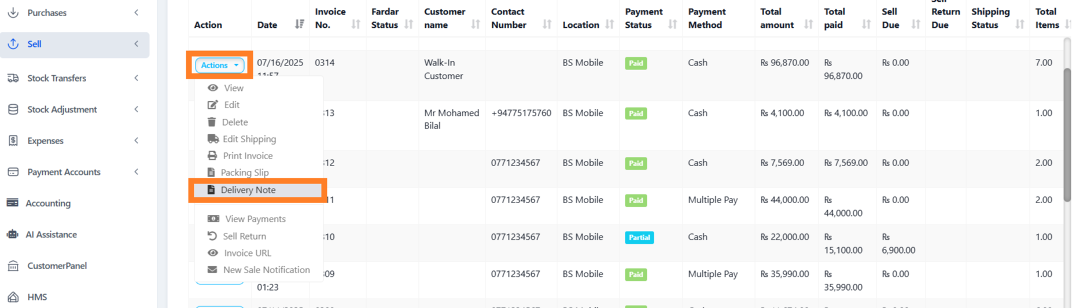The width and height of the screenshot is (1072, 308).
Task: Click the Accounting sidebar icon
Action: pos(13,203)
